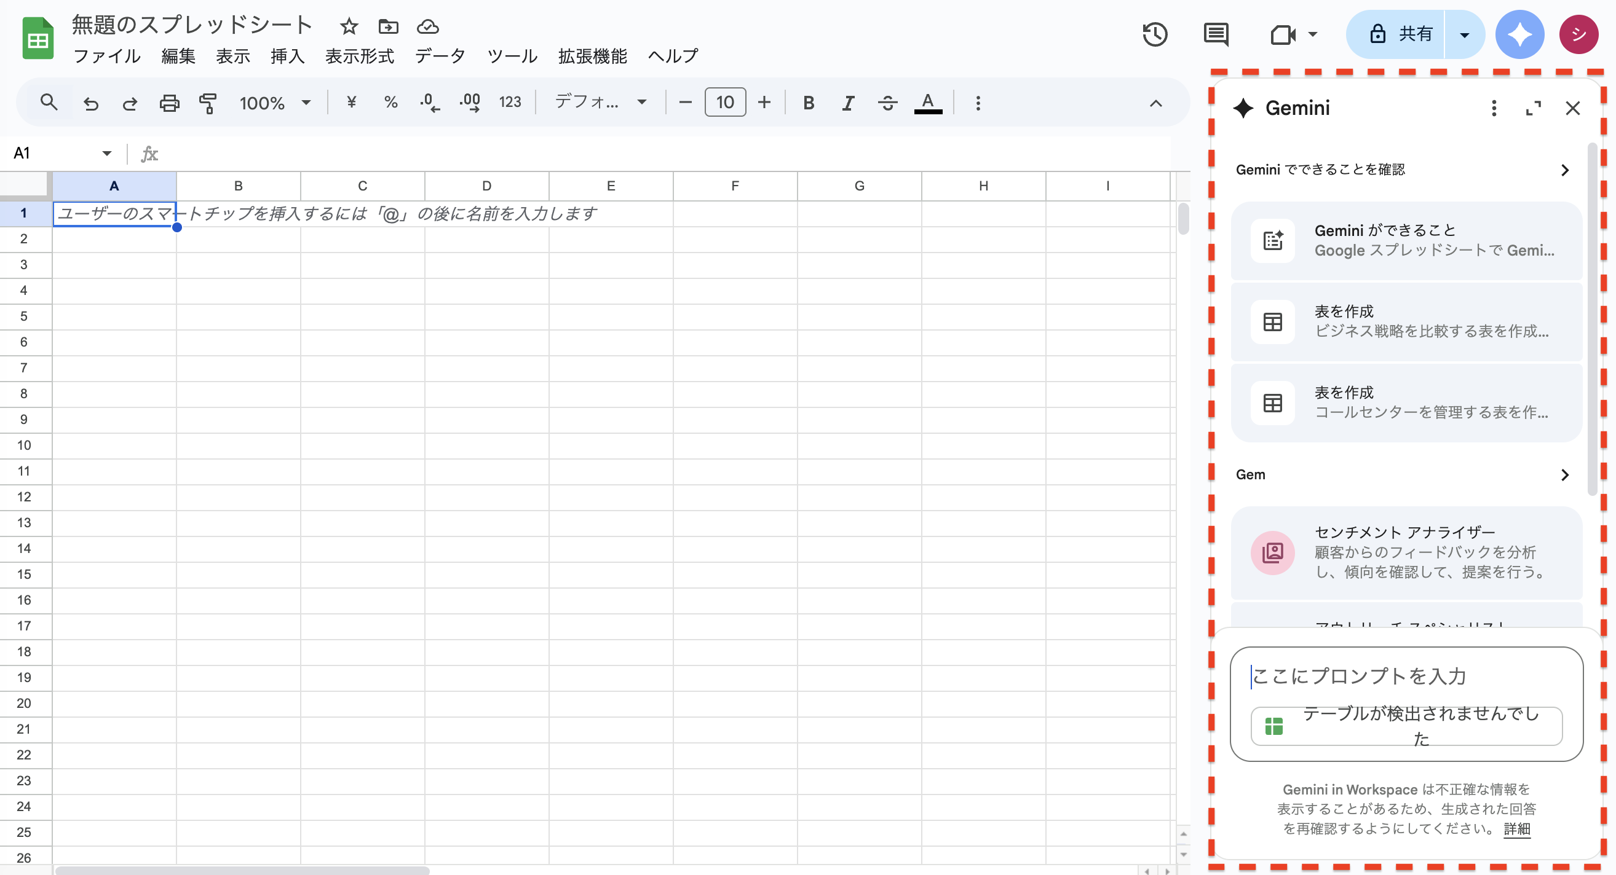The width and height of the screenshot is (1616, 875).
Task: Select the paint format tool
Action: (x=208, y=103)
